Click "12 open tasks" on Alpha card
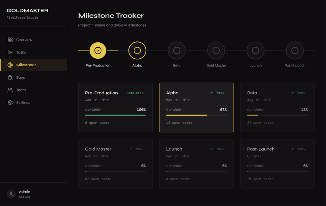The image size is (326, 206). click(x=179, y=123)
